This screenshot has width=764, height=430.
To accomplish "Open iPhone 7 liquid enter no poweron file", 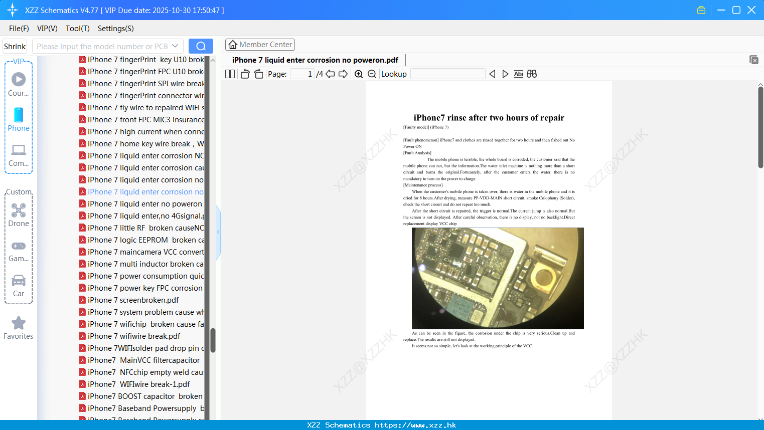I will point(140,204).
